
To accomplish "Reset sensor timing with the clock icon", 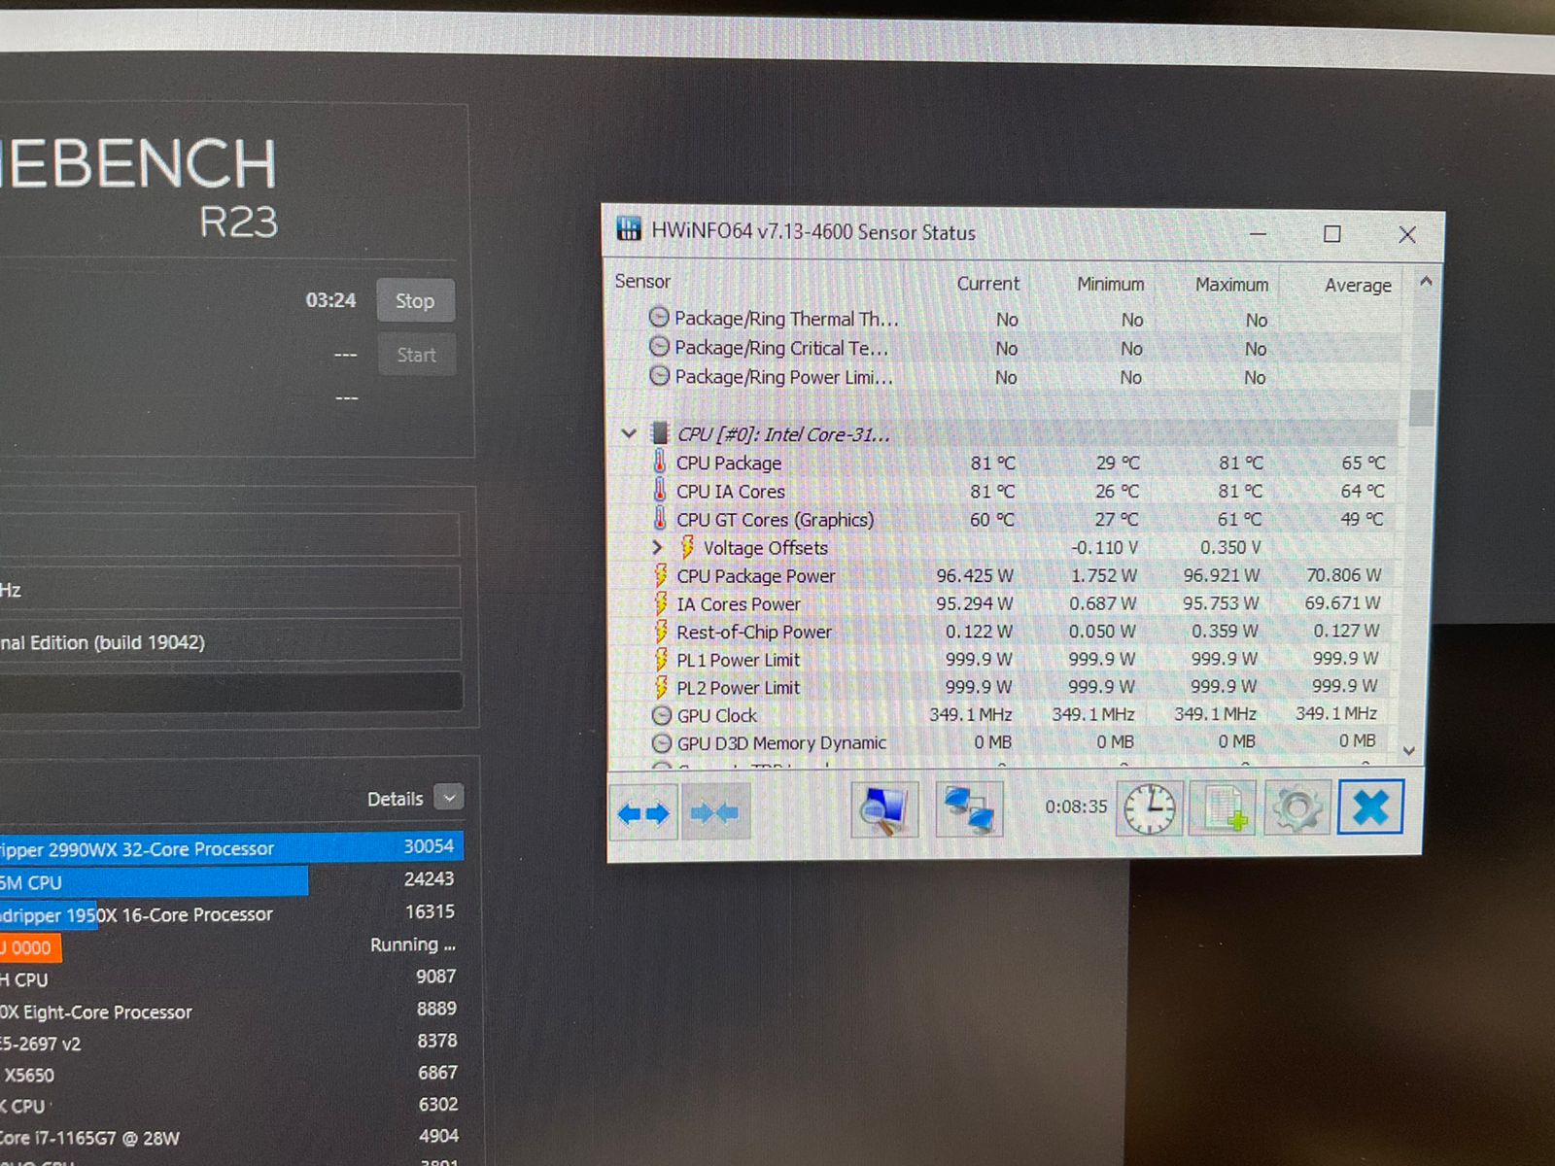I will 1151,808.
